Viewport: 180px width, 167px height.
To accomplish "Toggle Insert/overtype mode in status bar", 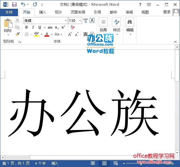I will tap(55, 163).
